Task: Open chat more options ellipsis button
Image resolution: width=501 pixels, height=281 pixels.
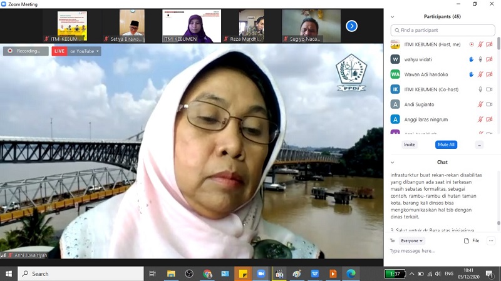Action: point(491,240)
